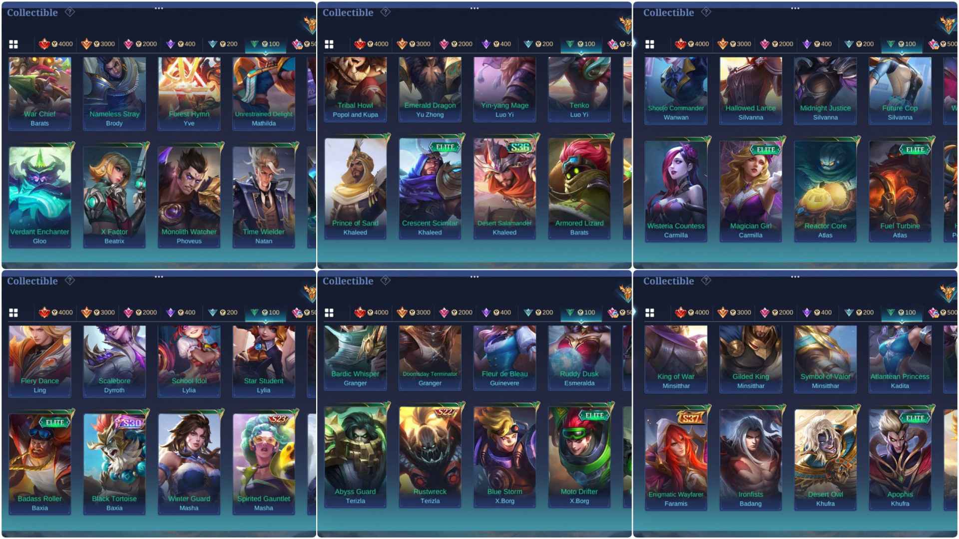
Task: Click the Crescent Scimitar Khaleed elite skin
Action: [x=430, y=188]
